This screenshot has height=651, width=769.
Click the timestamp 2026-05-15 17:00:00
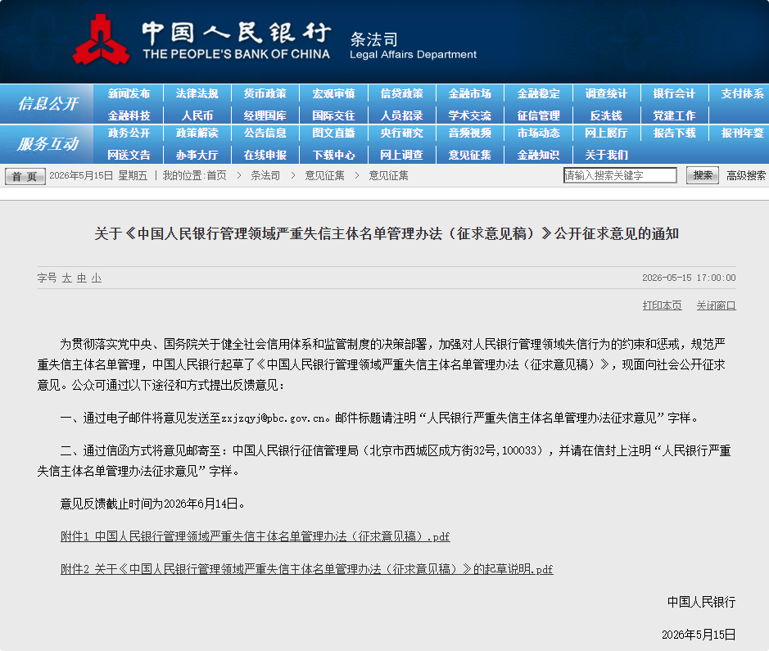point(689,278)
